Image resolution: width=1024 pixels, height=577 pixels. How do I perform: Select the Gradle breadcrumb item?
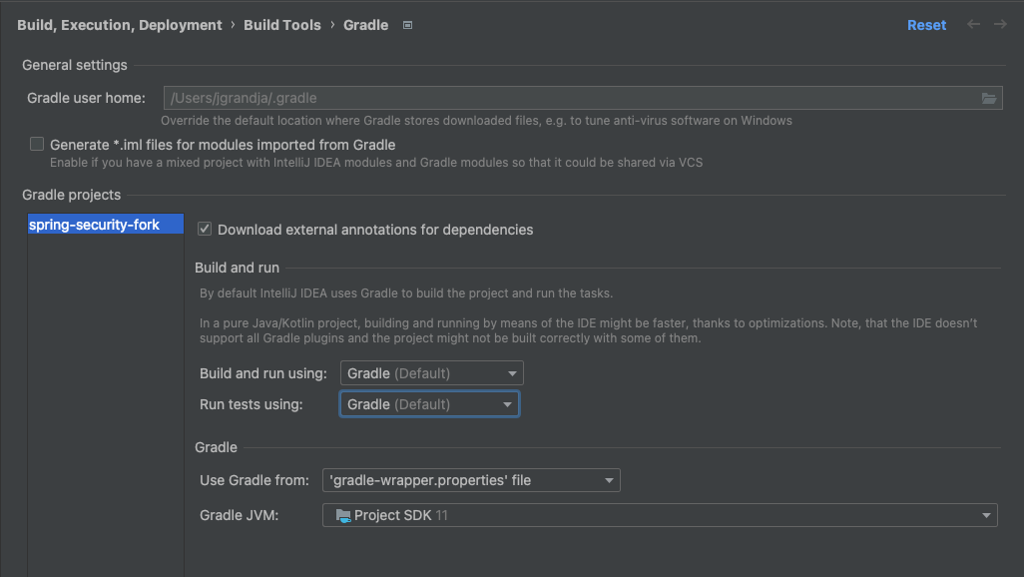tap(365, 25)
